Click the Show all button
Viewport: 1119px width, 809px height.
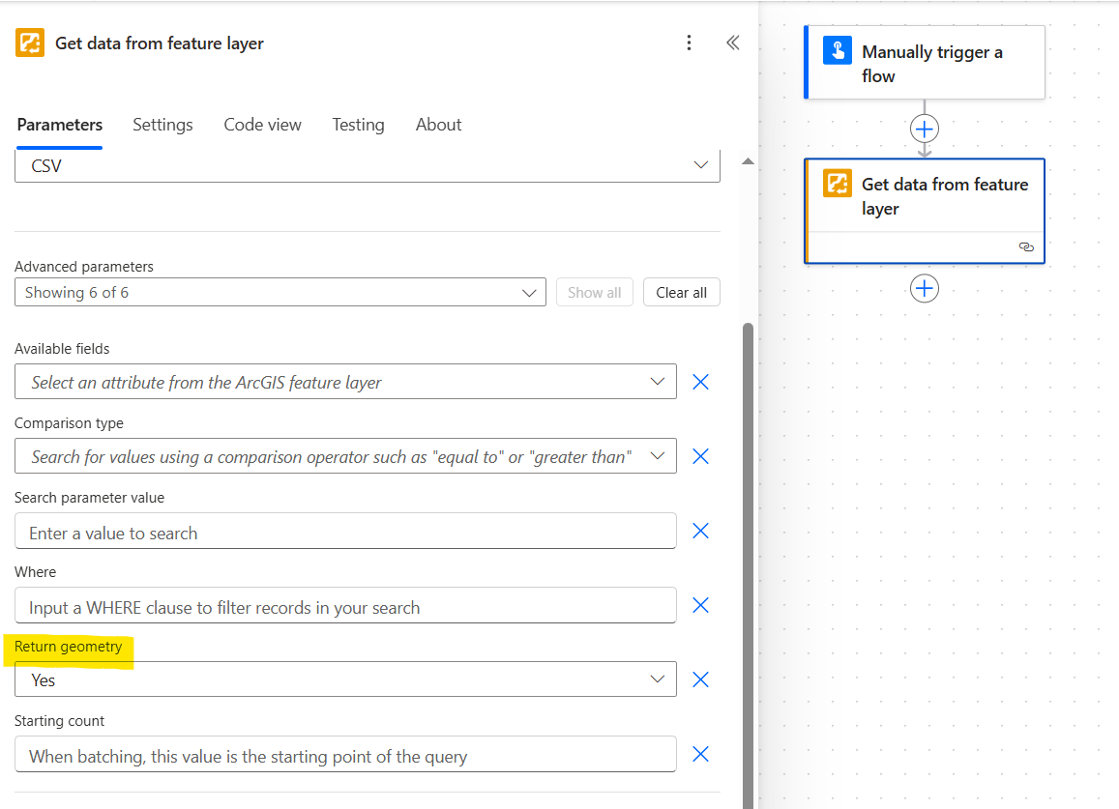click(x=594, y=292)
